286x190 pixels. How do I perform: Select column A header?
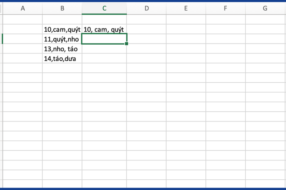point(23,8)
